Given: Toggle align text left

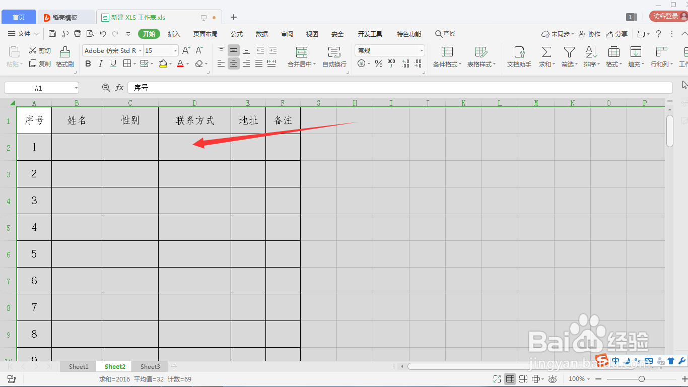Looking at the screenshot, I should pyautogui.click(x=221, y=63).
